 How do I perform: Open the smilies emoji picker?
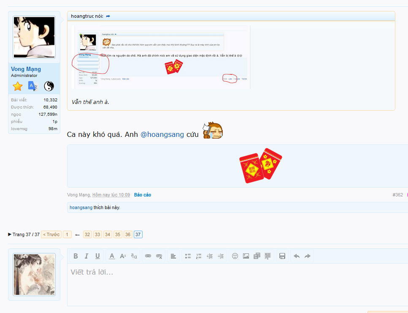pos(235,256)
